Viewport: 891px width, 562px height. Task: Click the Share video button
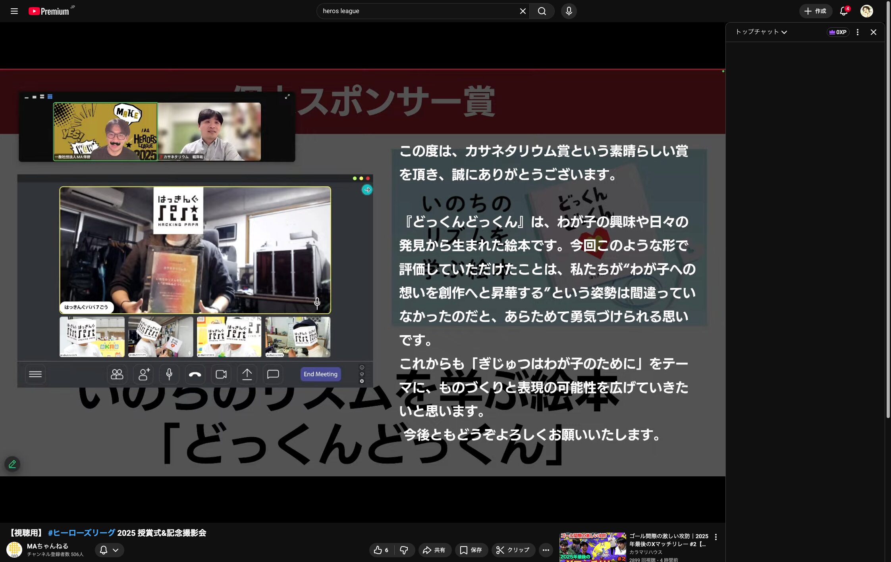click(434, 550)
